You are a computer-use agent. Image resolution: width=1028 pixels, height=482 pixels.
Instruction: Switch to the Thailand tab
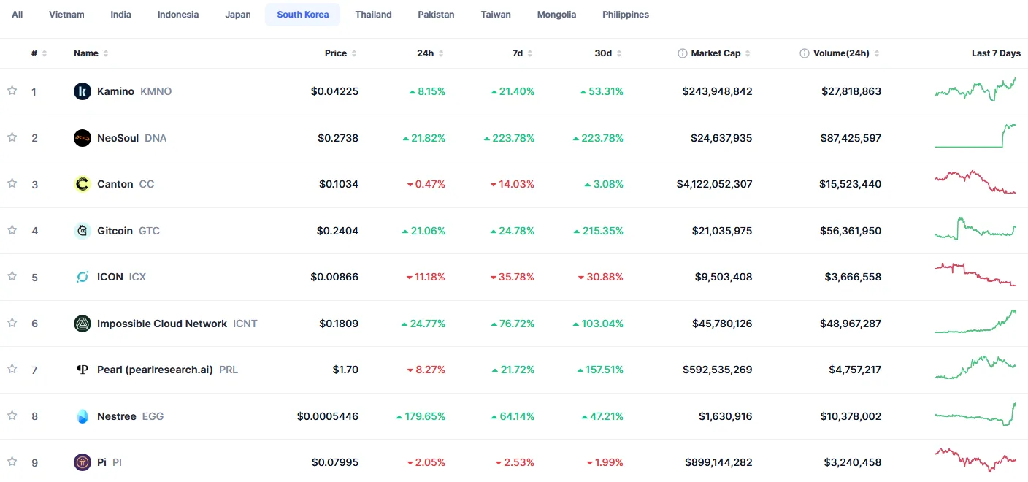pos(373,15)
